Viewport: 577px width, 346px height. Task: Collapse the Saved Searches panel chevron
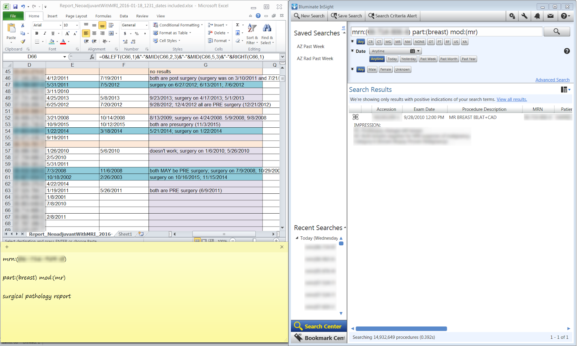[343, 27]
